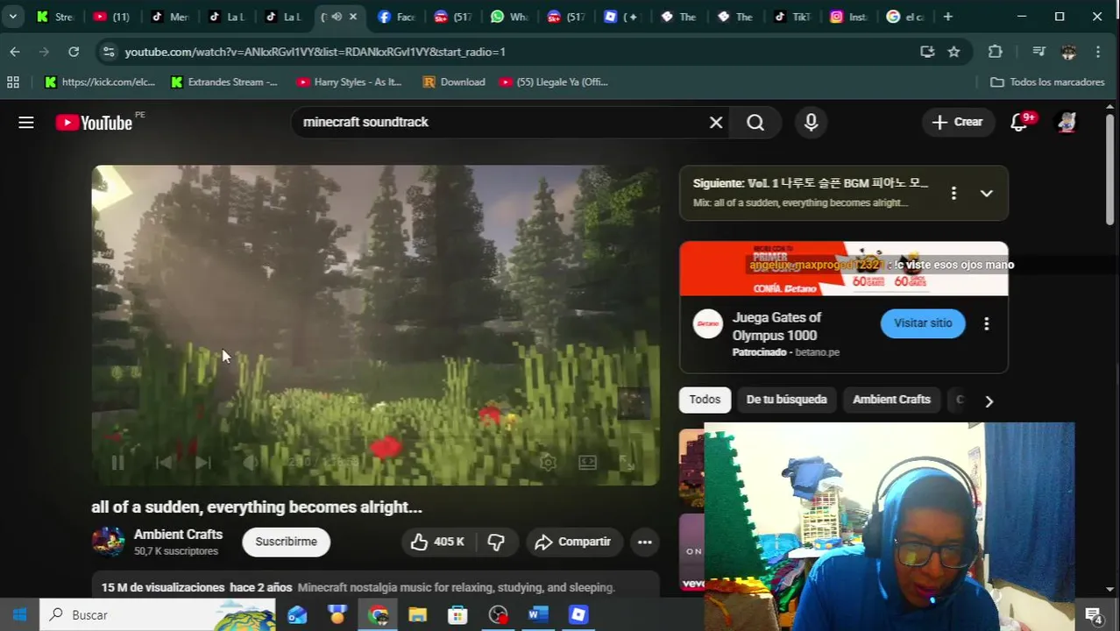Pause the video
The image size is (1120, 631).
(117, 463)
